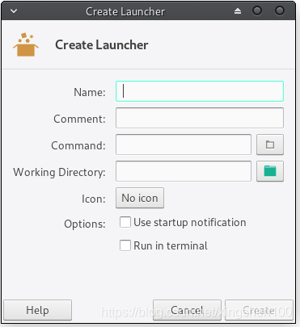This screenshot has height=327, width=300.
Task: Open the Help button
Action: point(37,310)
